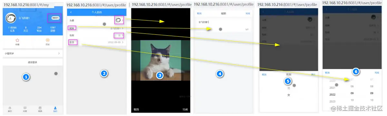Click 取消 in the date picker
Screen dimensions: 387x116
point(327,73)
